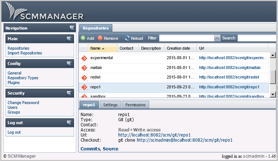The image size is (278, 161).
Task: Select the redist repository row
Action: tap(174, 77)
